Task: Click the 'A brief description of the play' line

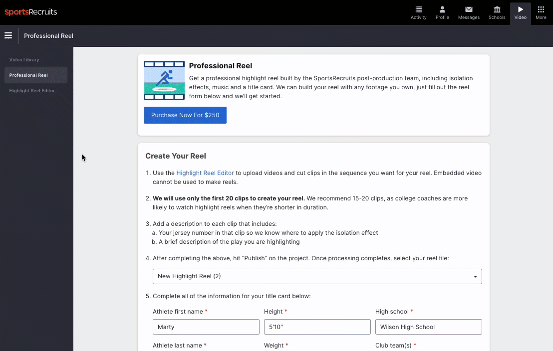Action: [229, 242]
